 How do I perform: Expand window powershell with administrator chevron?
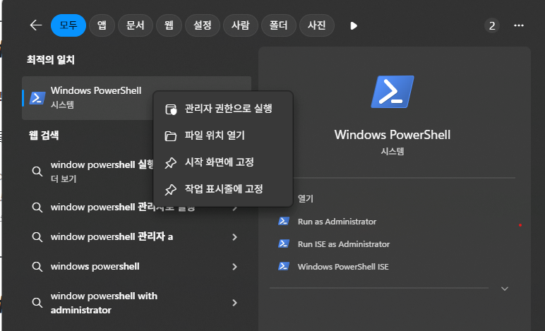click(x=234, y=303)
